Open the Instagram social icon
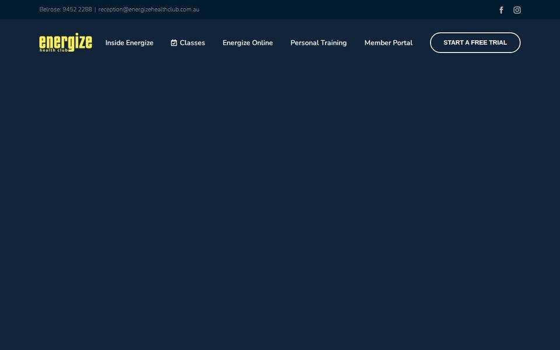 [517, 10]
